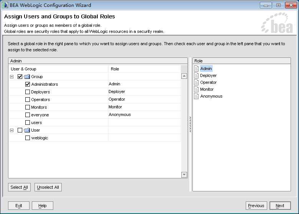Screen dimensions: 299x214
Task: Click the scrollbar down arrow
Action: (x=184, y=175)
